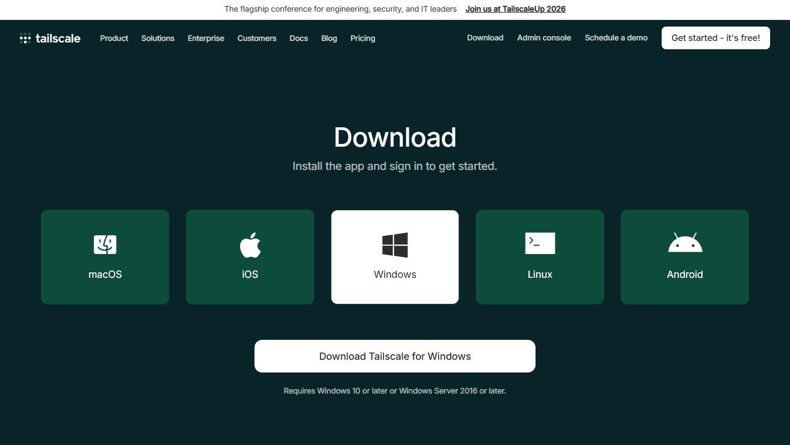The width and height of the screenshot is (790, 445).
Task: Click the Tailscale dots logo icon
Action: (x=25, y=38)
